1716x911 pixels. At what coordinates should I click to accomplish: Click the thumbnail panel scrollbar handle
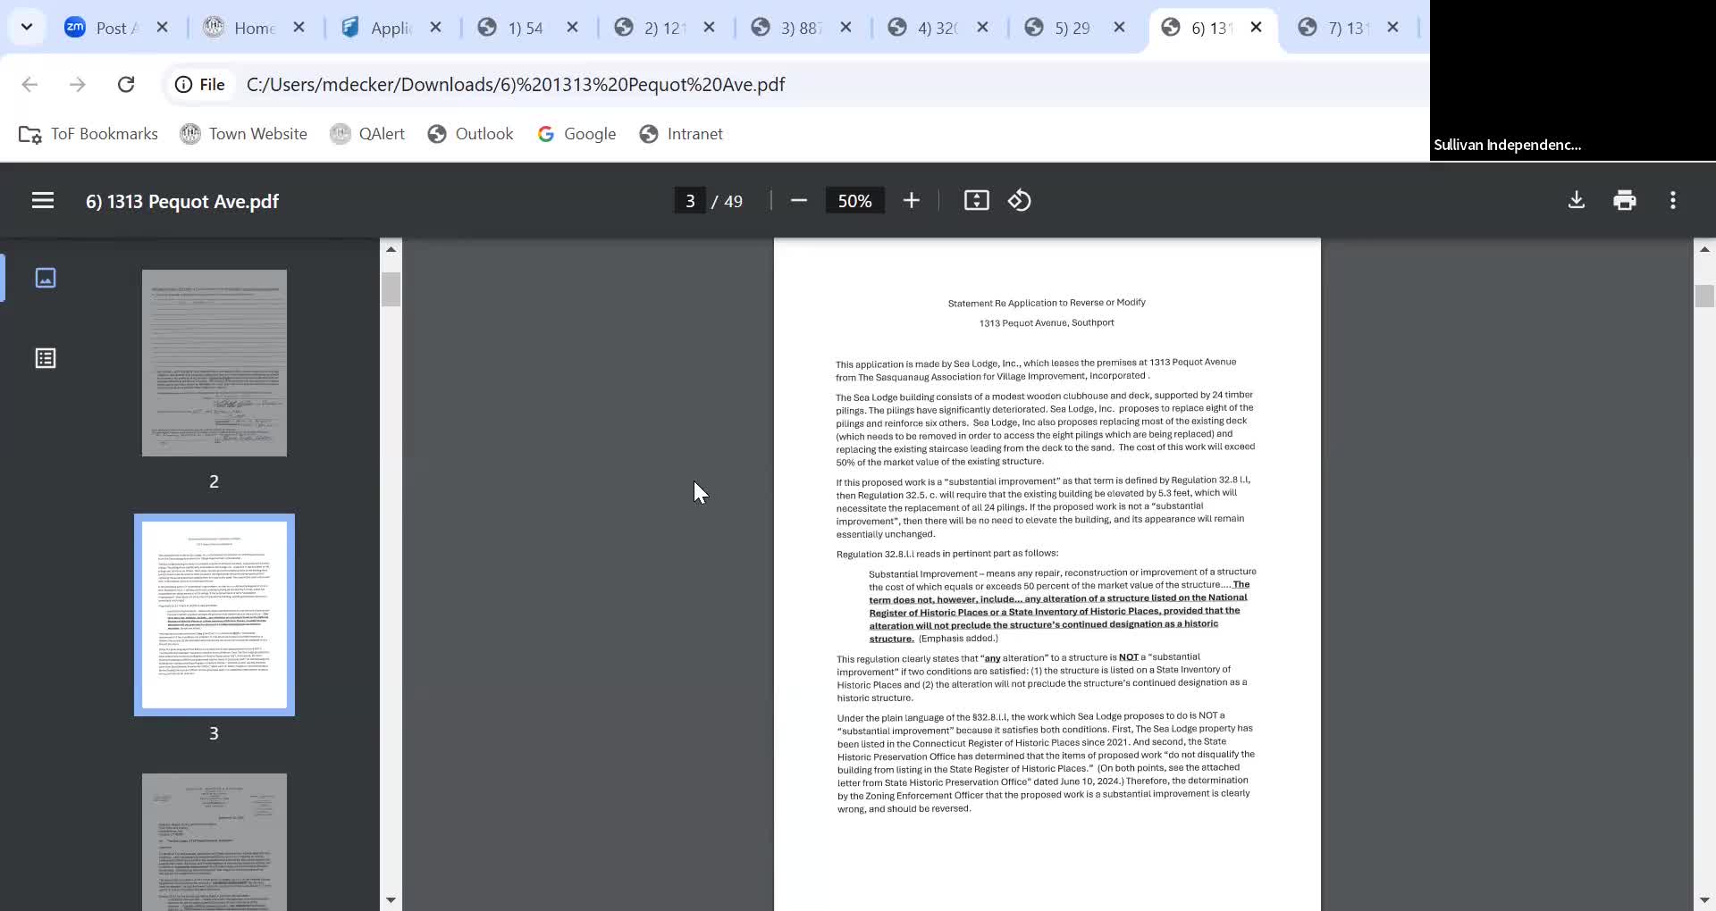391,289
